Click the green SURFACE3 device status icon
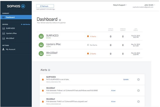The width and height of the screenshot is (160, 107). (41, 36)
